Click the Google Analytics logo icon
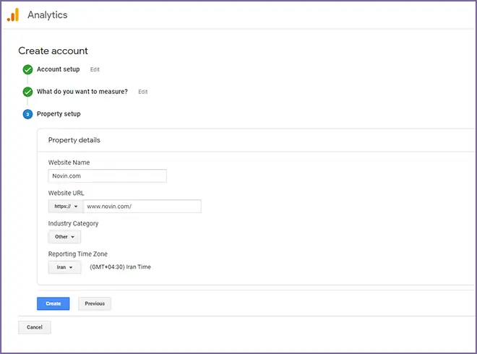Screen dimensions: 477x354 13,15
